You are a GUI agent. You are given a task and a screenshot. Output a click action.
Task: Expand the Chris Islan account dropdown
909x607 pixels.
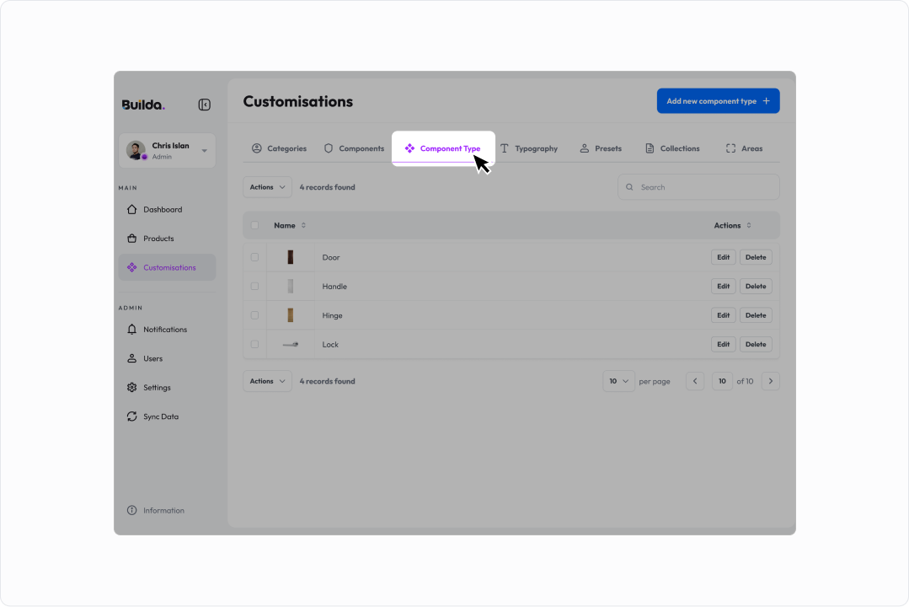(x=205, y=151)
